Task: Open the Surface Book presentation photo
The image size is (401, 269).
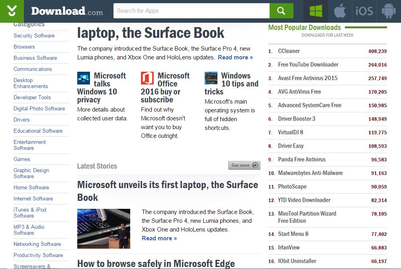Action: tap(104, 229)
